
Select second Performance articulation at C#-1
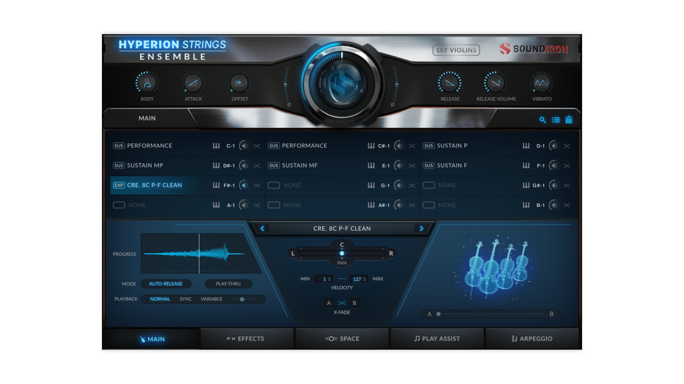304,146
